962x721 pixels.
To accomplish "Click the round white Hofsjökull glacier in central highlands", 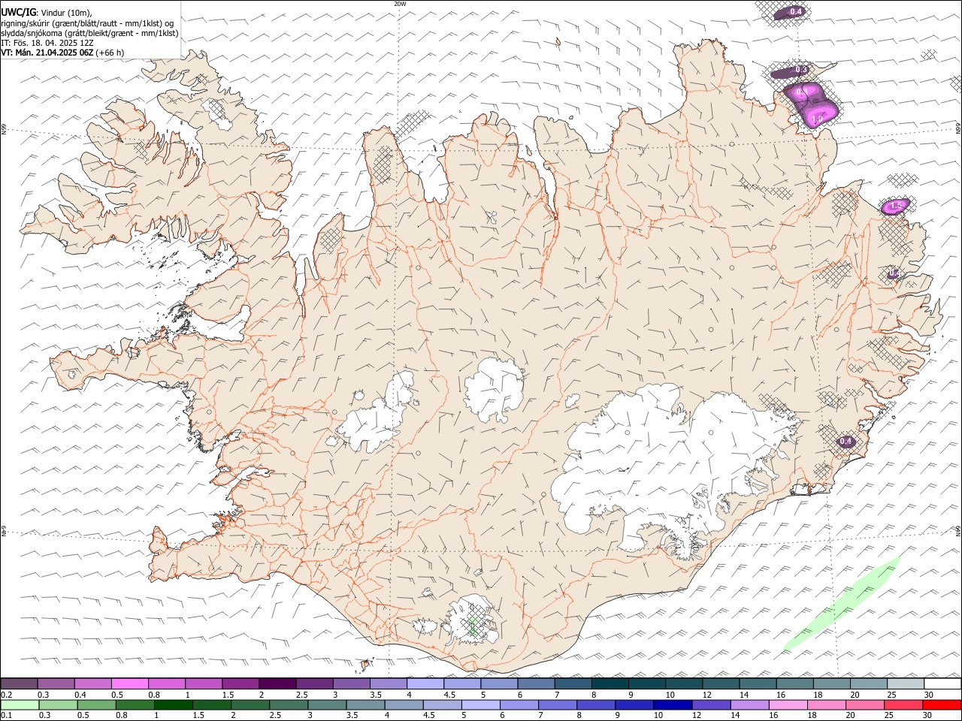I will [494, 389].
